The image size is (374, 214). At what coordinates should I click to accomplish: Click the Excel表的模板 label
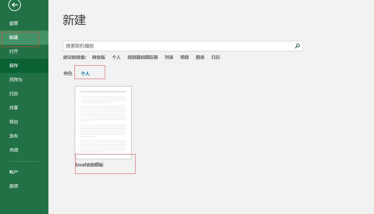click(89, 165)
